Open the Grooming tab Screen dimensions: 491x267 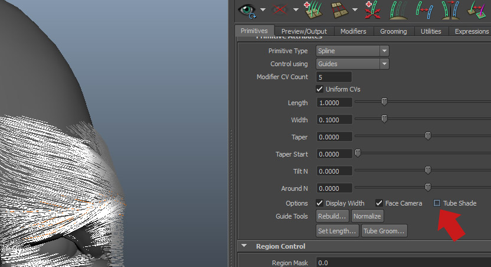(393, 31)
